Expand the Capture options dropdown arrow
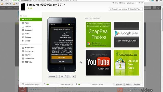163x92 pixels. click(58, 76)
